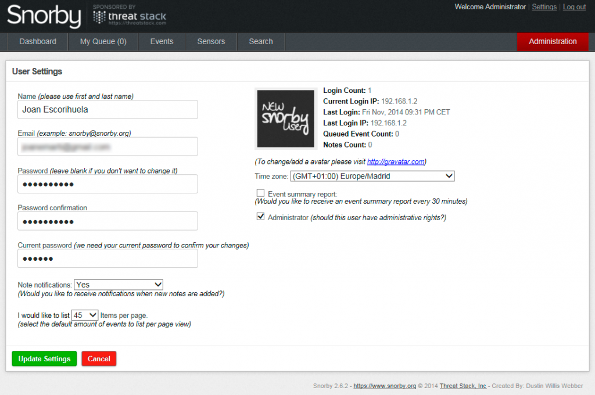The height and width of the screenshot is (395, 595).
Task: Enable the Event summary report checkbox
Action: pyautogui.click(x=260, y=193)
